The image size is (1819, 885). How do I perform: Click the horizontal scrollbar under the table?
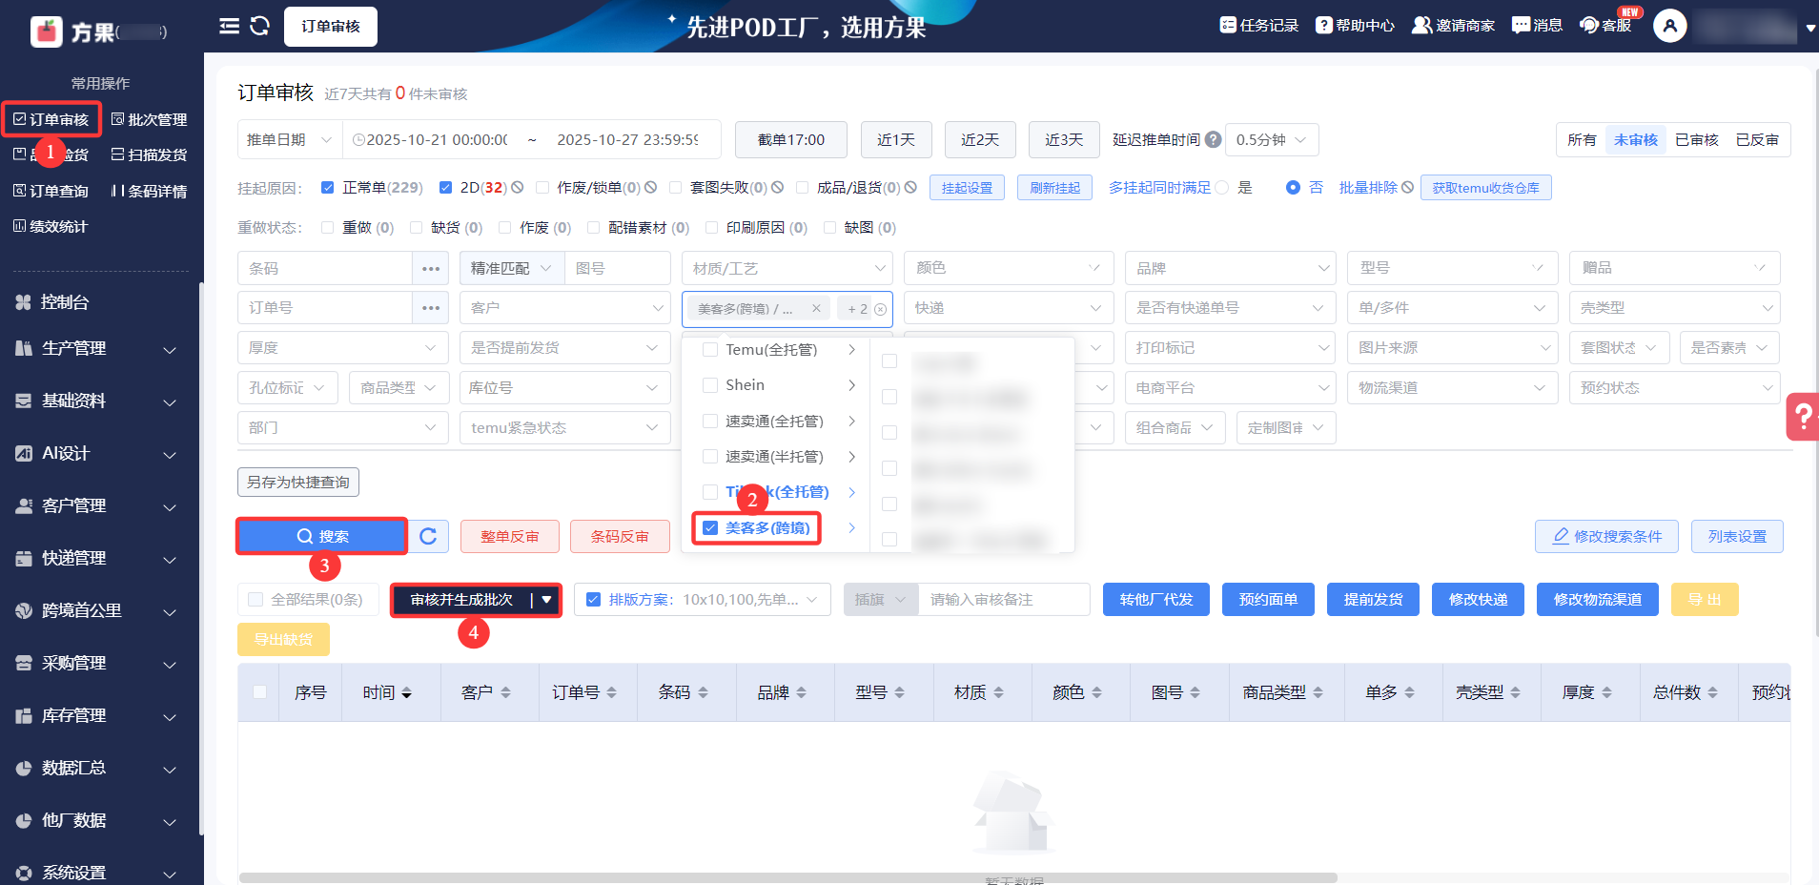[x=788, y=877]
